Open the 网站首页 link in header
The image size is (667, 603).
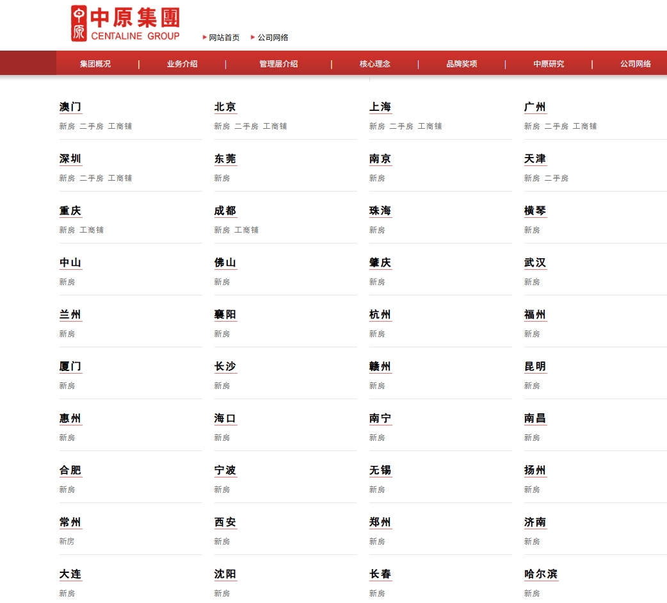(224, 37)
